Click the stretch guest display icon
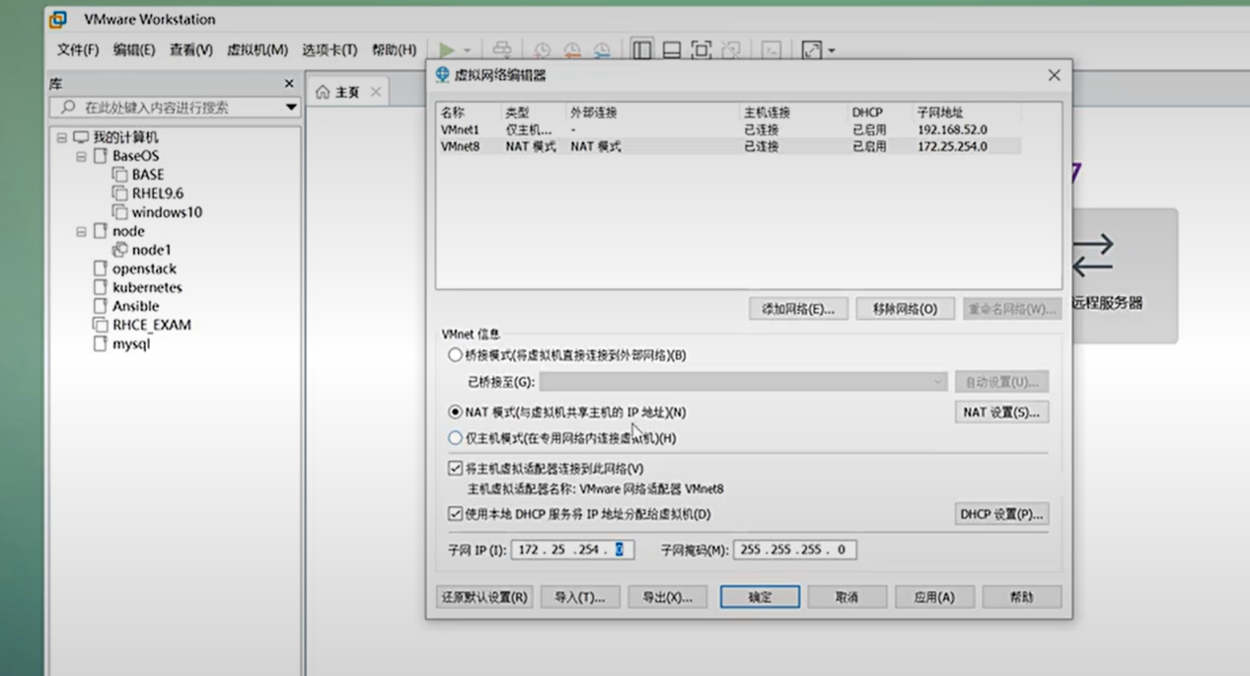Image resolution: width=1250 pixels, height=676 pixels. point(812,50)
